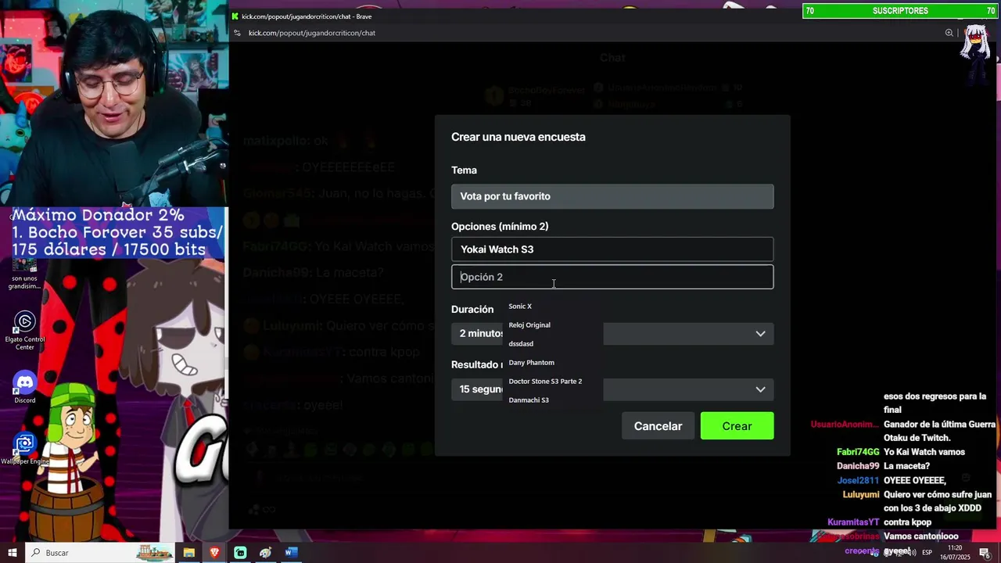Open Wallpaper Engine desktop icon
The width and height of the screenshot is (1001, 563).
[x=25, y=449]
